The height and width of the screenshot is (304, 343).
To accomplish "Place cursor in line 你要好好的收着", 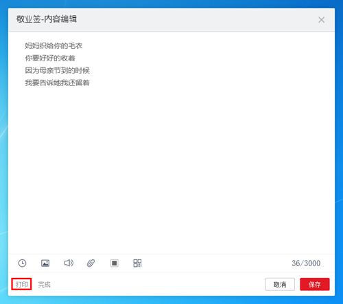I will [x=50, y=58].
